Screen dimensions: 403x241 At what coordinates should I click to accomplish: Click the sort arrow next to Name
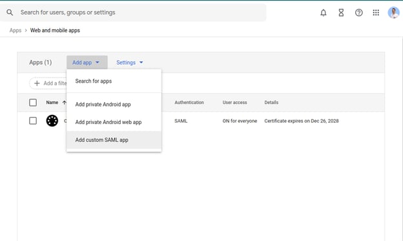click(64, 102)
